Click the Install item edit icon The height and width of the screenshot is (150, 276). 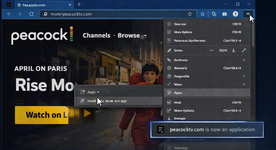[x=83, y=101]
